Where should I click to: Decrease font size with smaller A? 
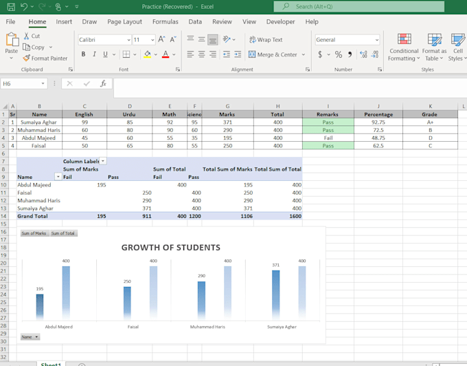pos(173,39)
